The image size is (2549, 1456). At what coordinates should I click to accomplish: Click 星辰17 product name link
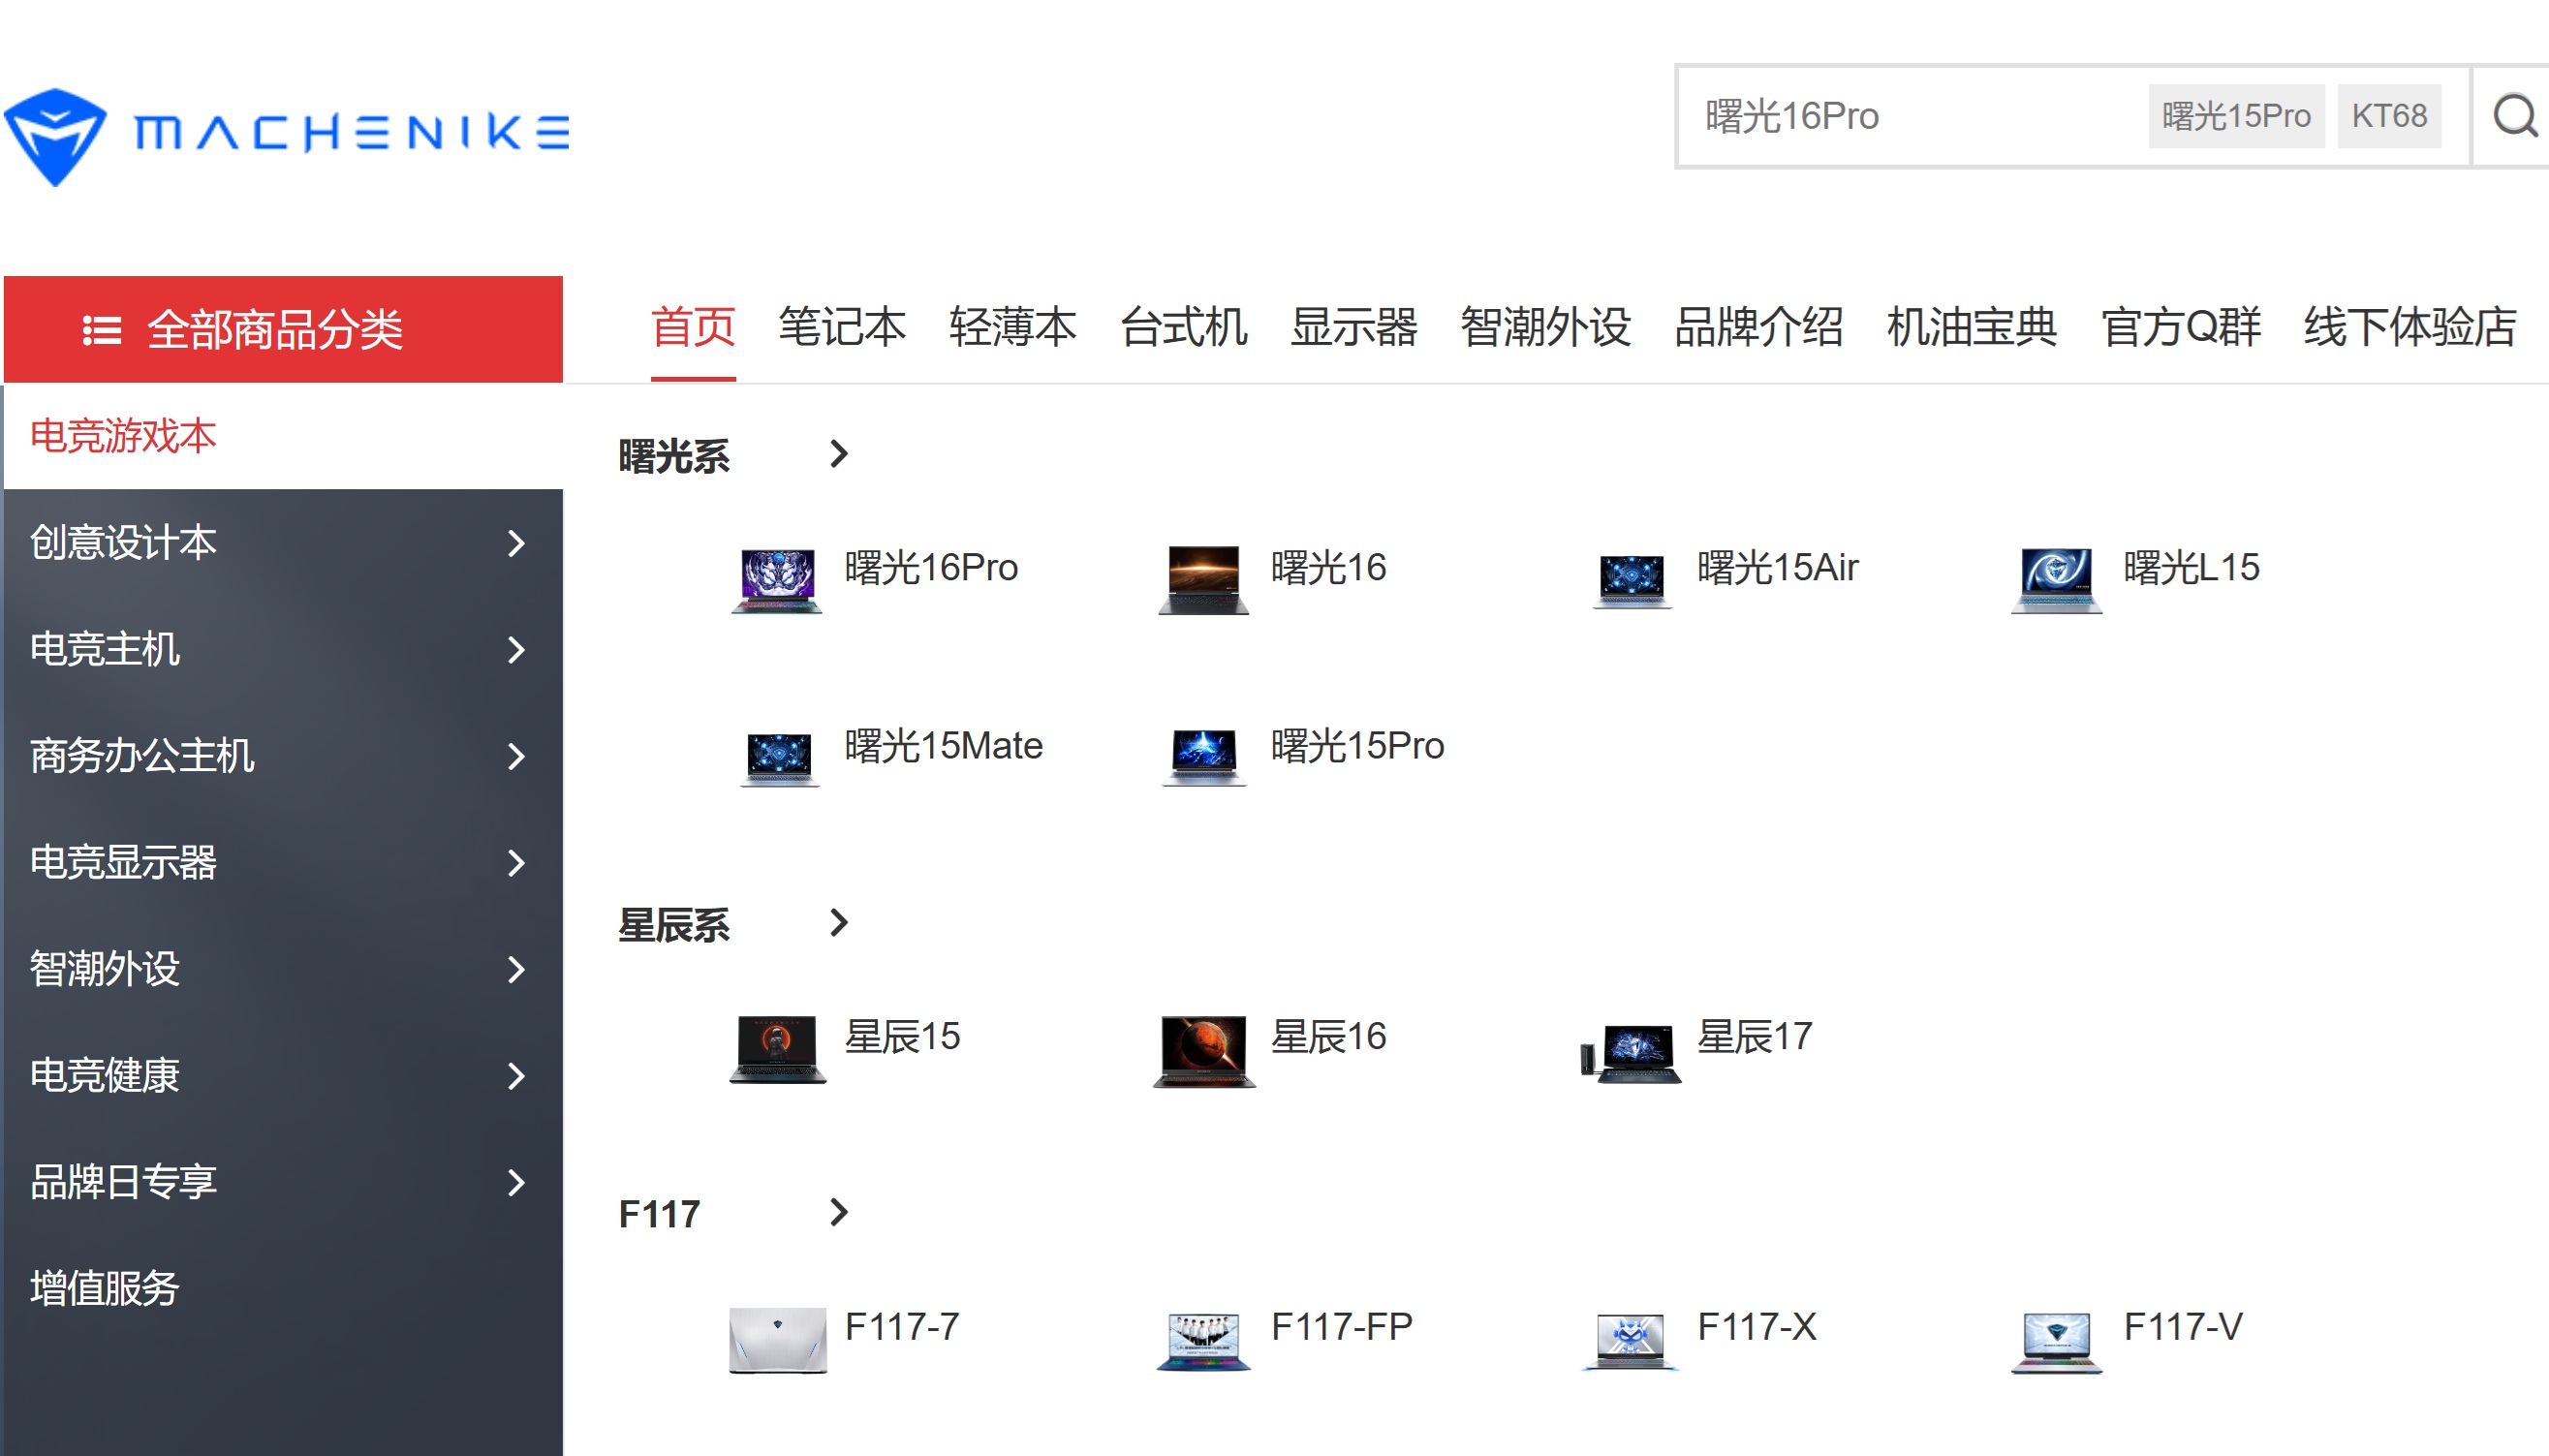(x=1755, y=1037)
